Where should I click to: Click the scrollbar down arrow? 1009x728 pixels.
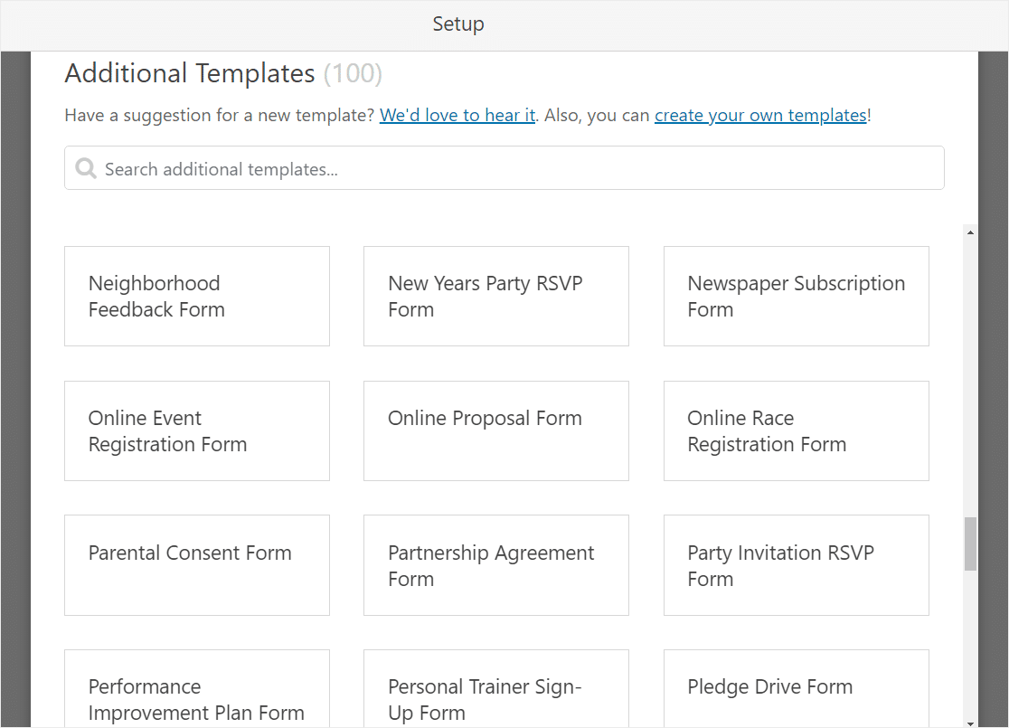[x=970, y=723]
